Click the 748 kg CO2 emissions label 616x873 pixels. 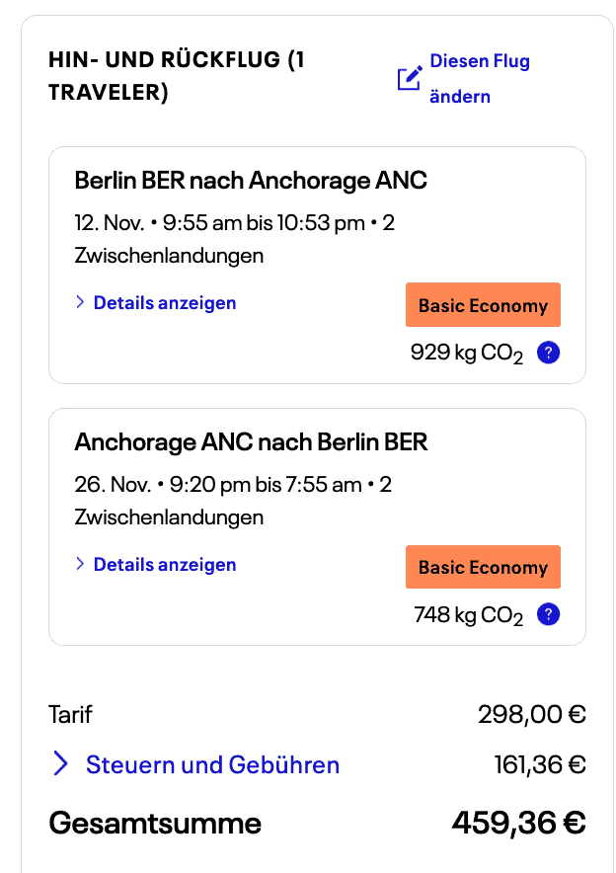click(468, 615)
